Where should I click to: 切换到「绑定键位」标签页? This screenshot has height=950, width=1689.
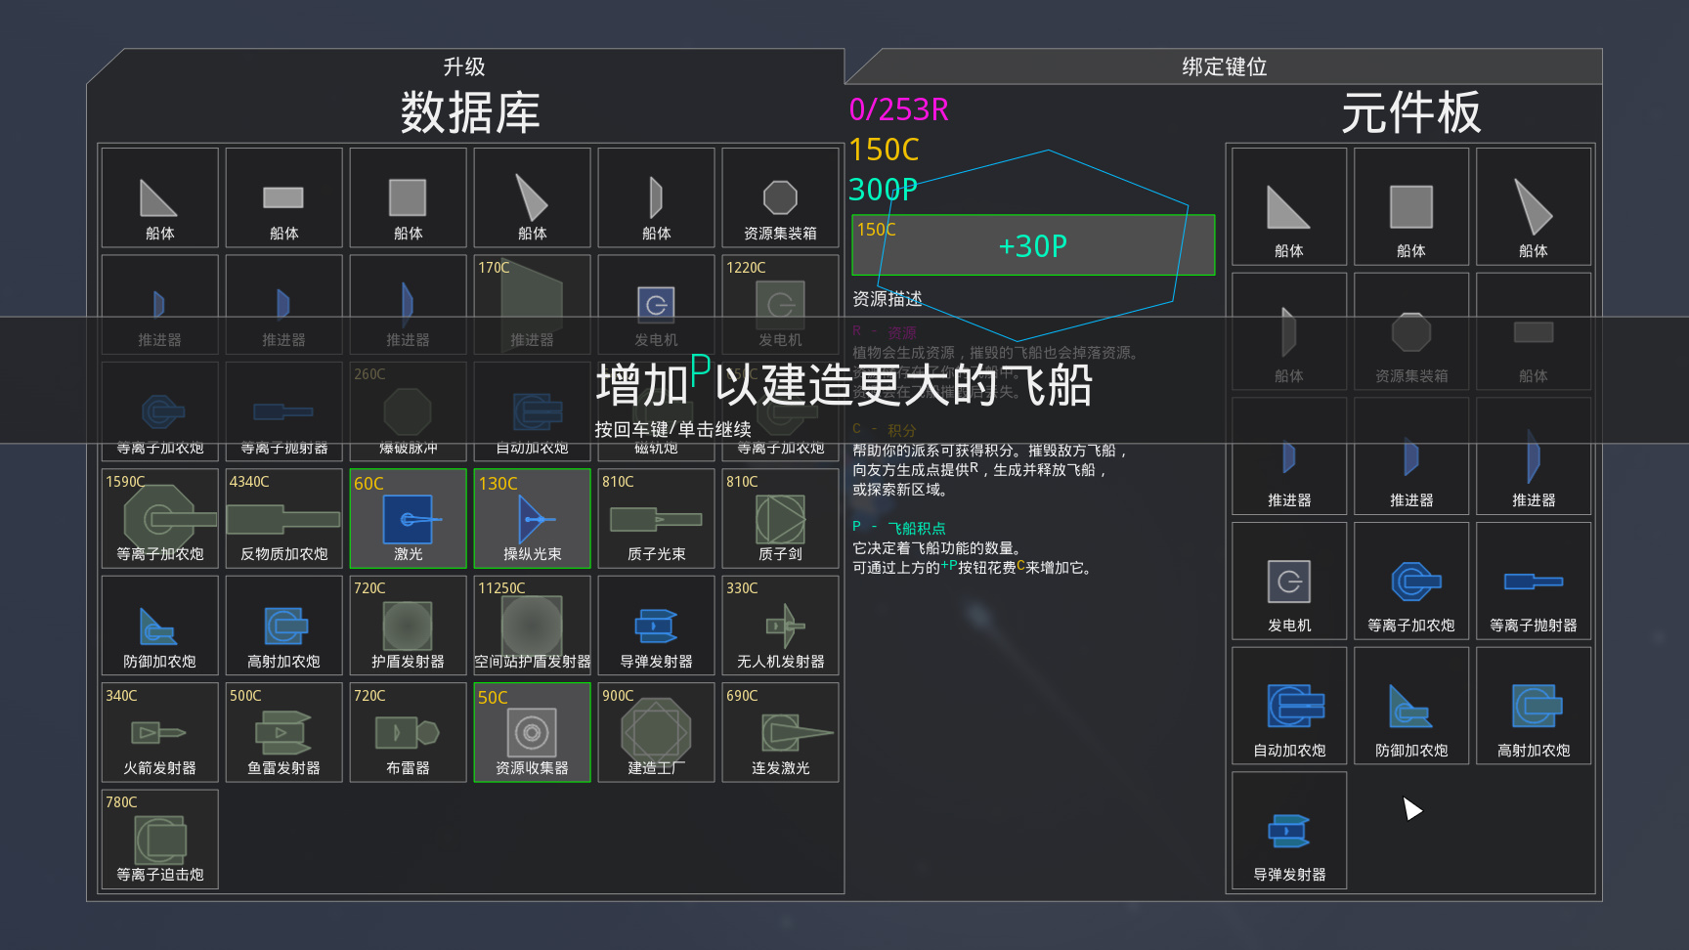coord(1225,66)
